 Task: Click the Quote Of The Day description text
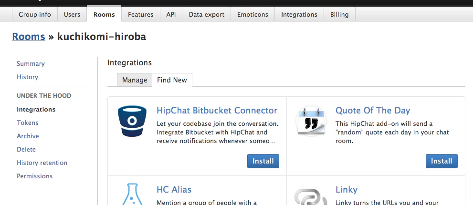tap(392, 132)
